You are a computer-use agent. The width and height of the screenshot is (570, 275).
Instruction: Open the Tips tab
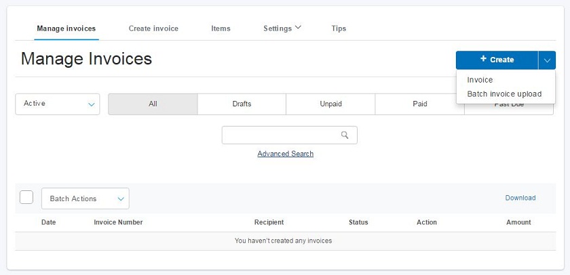click(x=339, y=28)
